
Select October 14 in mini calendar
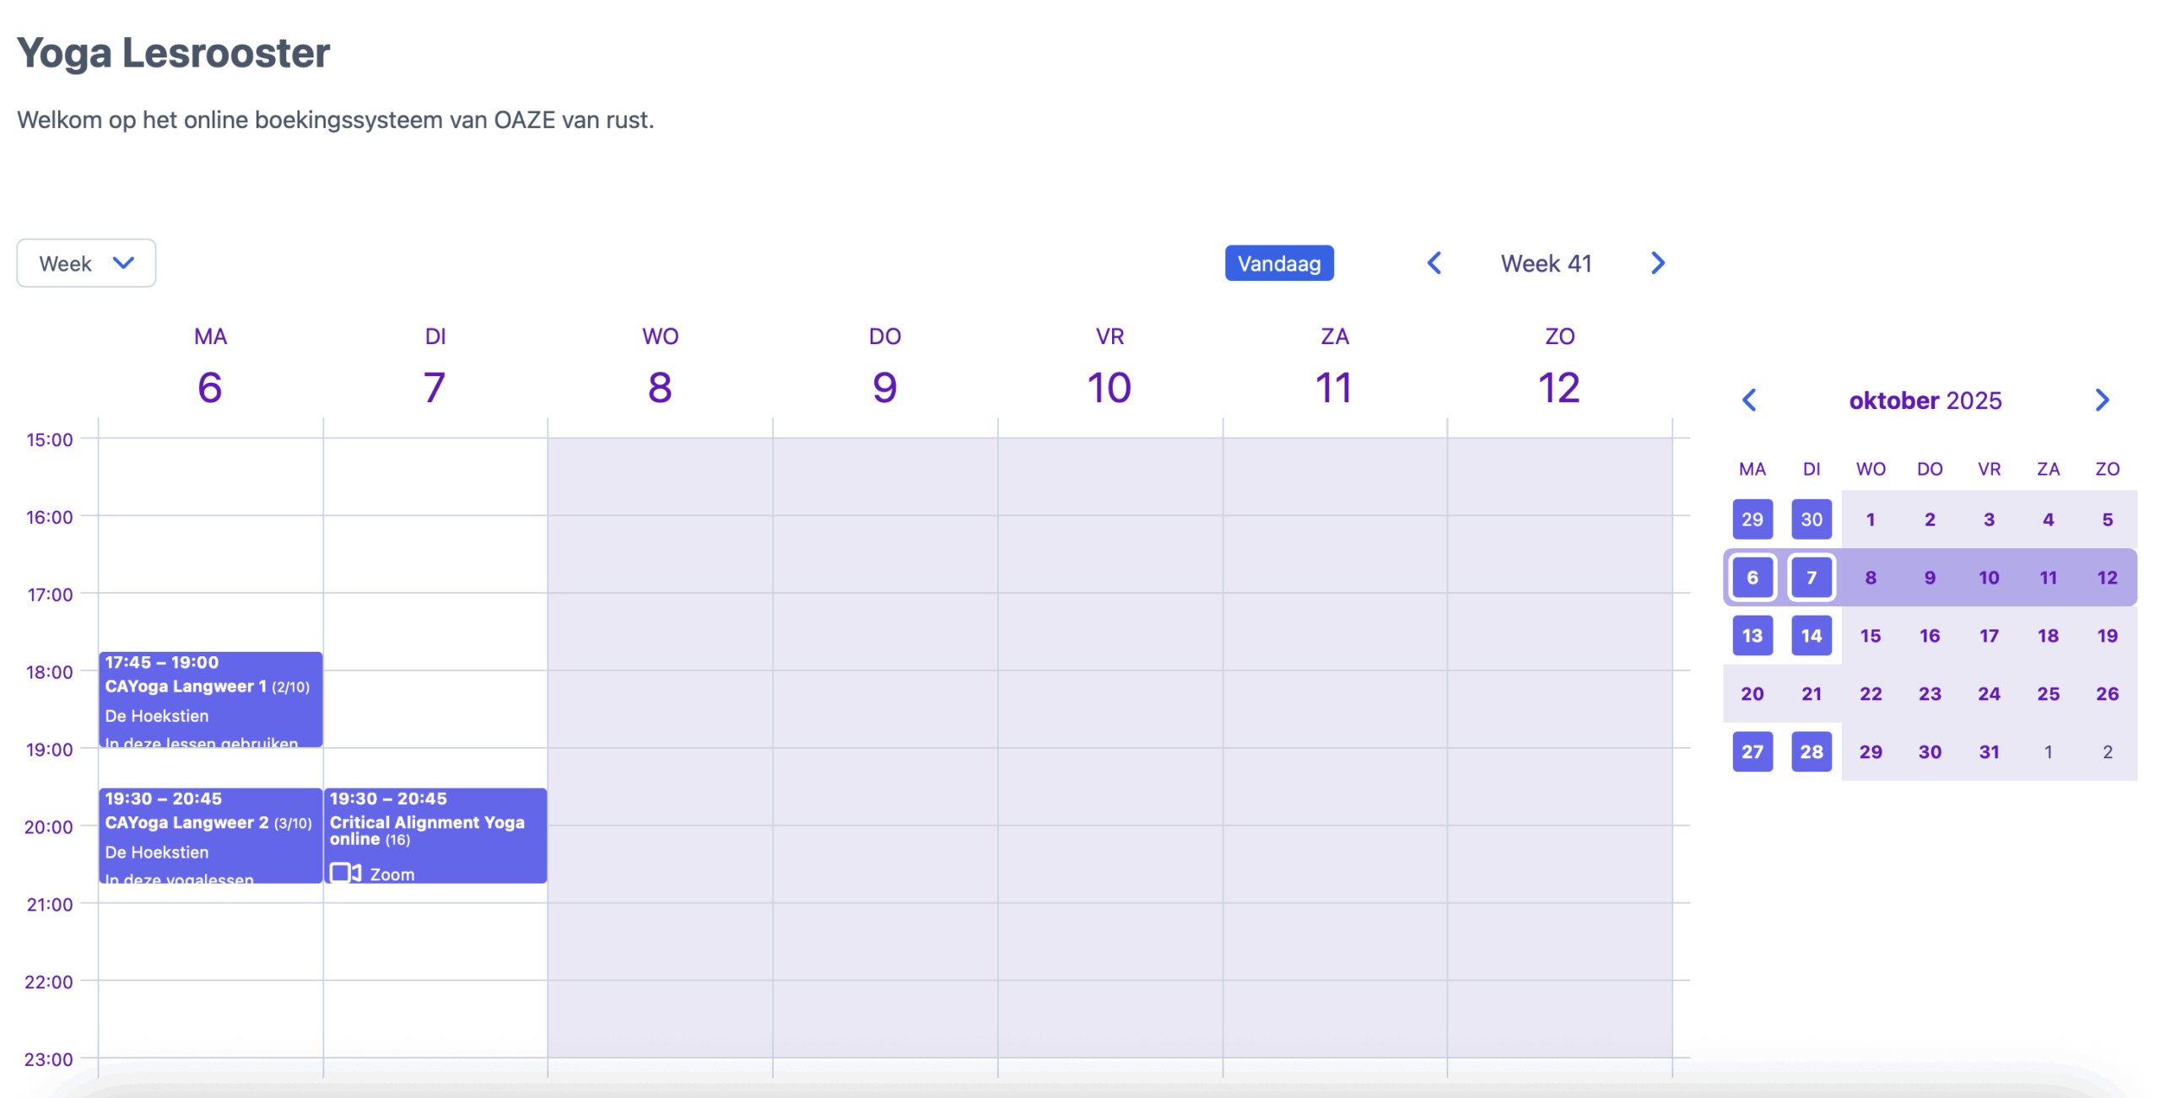1811,636
